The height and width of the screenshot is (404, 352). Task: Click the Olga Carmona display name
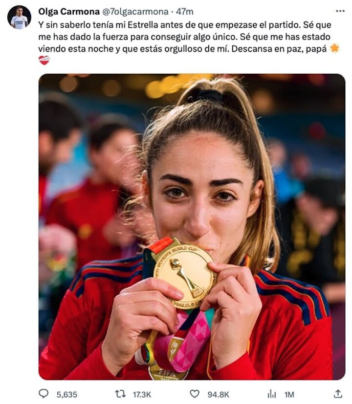pyautogui.click(x=69, y=12)
